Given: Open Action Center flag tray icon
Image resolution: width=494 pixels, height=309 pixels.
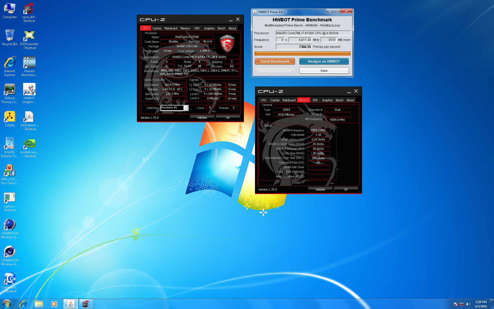Looking at the screenshot, I should [456, 304].
